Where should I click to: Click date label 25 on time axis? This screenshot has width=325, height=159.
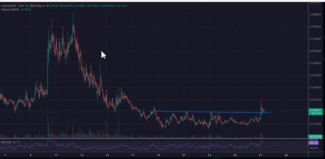coord(235,155)
